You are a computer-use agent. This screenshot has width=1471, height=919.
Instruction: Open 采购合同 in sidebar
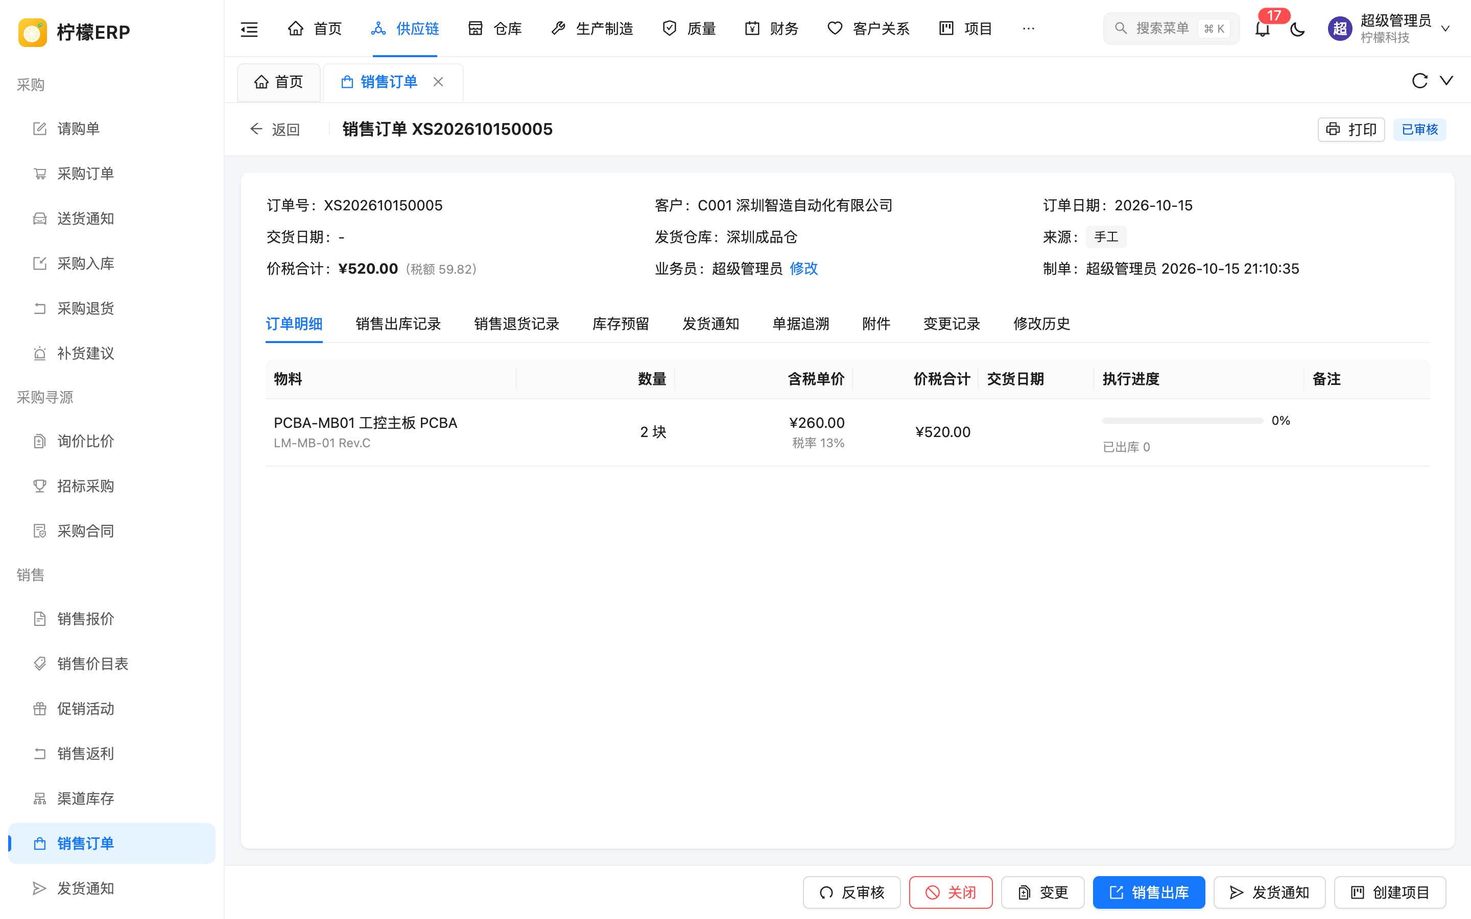(x=112, y=531)
